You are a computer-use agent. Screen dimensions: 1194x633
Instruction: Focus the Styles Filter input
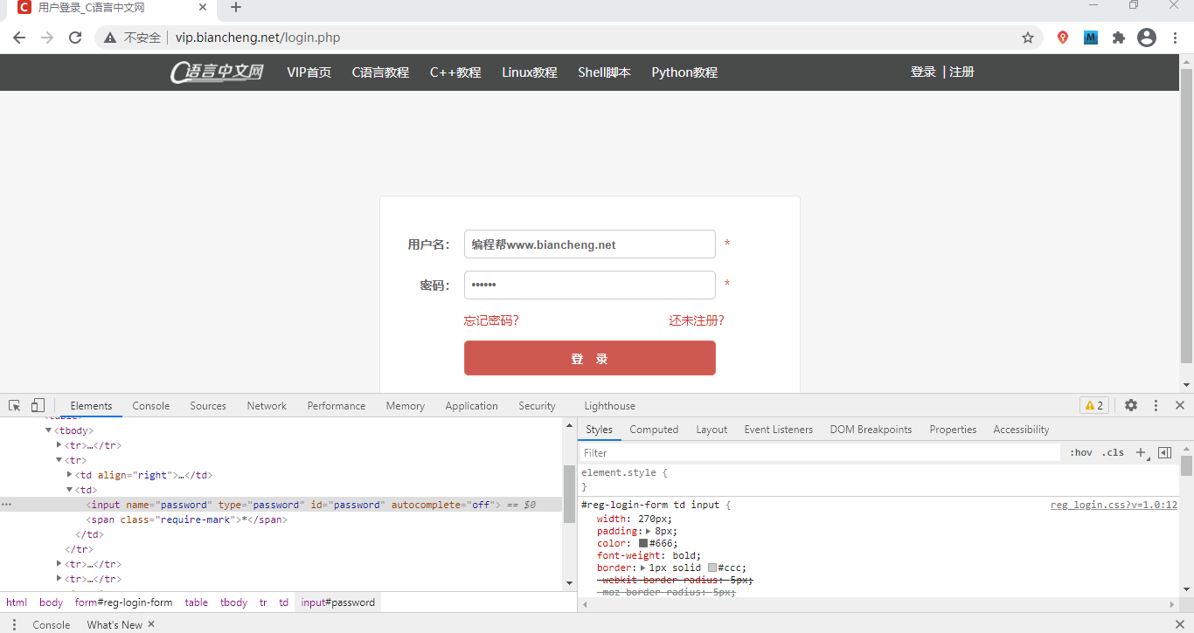[820, 452]
